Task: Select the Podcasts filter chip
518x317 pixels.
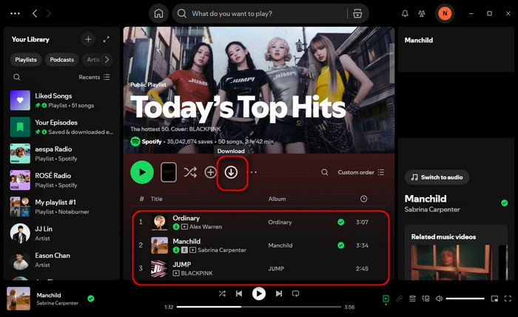Action: (61, 60)
